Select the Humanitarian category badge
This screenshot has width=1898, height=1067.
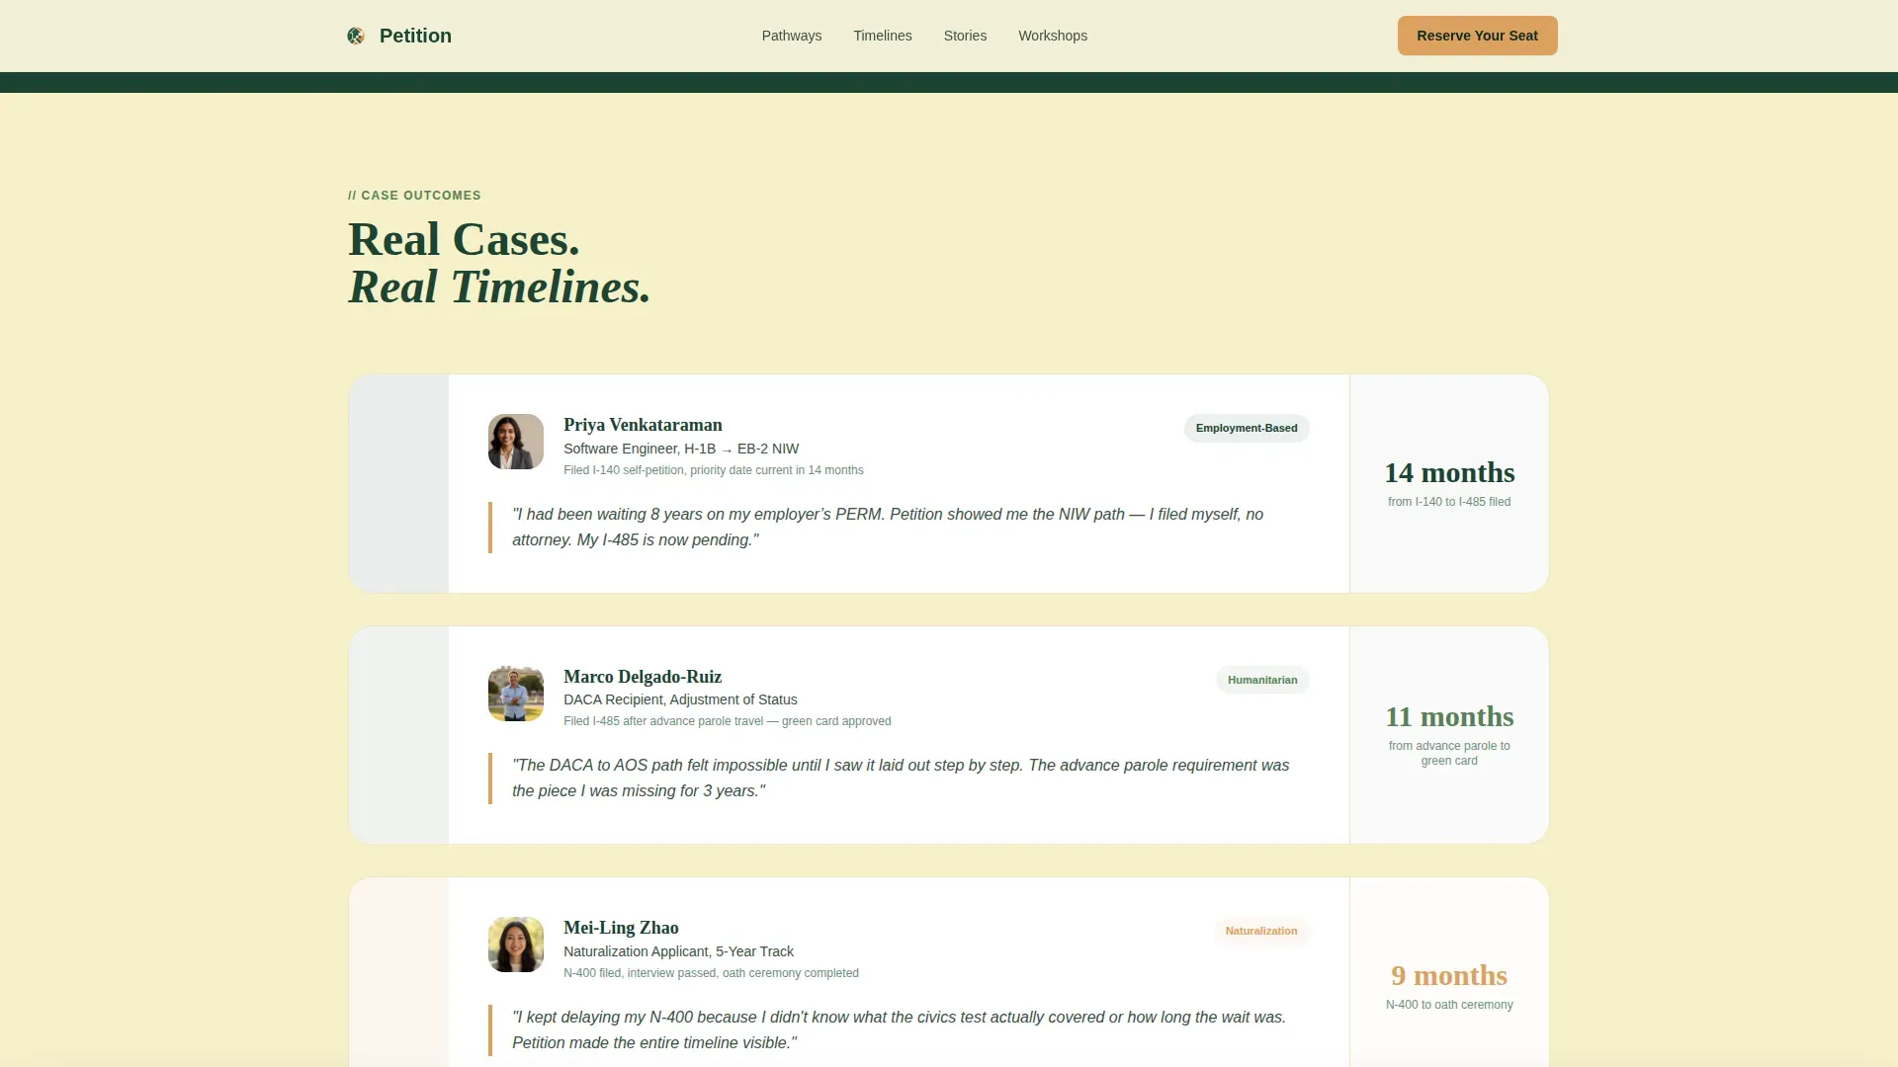[x=1261, y=680]
